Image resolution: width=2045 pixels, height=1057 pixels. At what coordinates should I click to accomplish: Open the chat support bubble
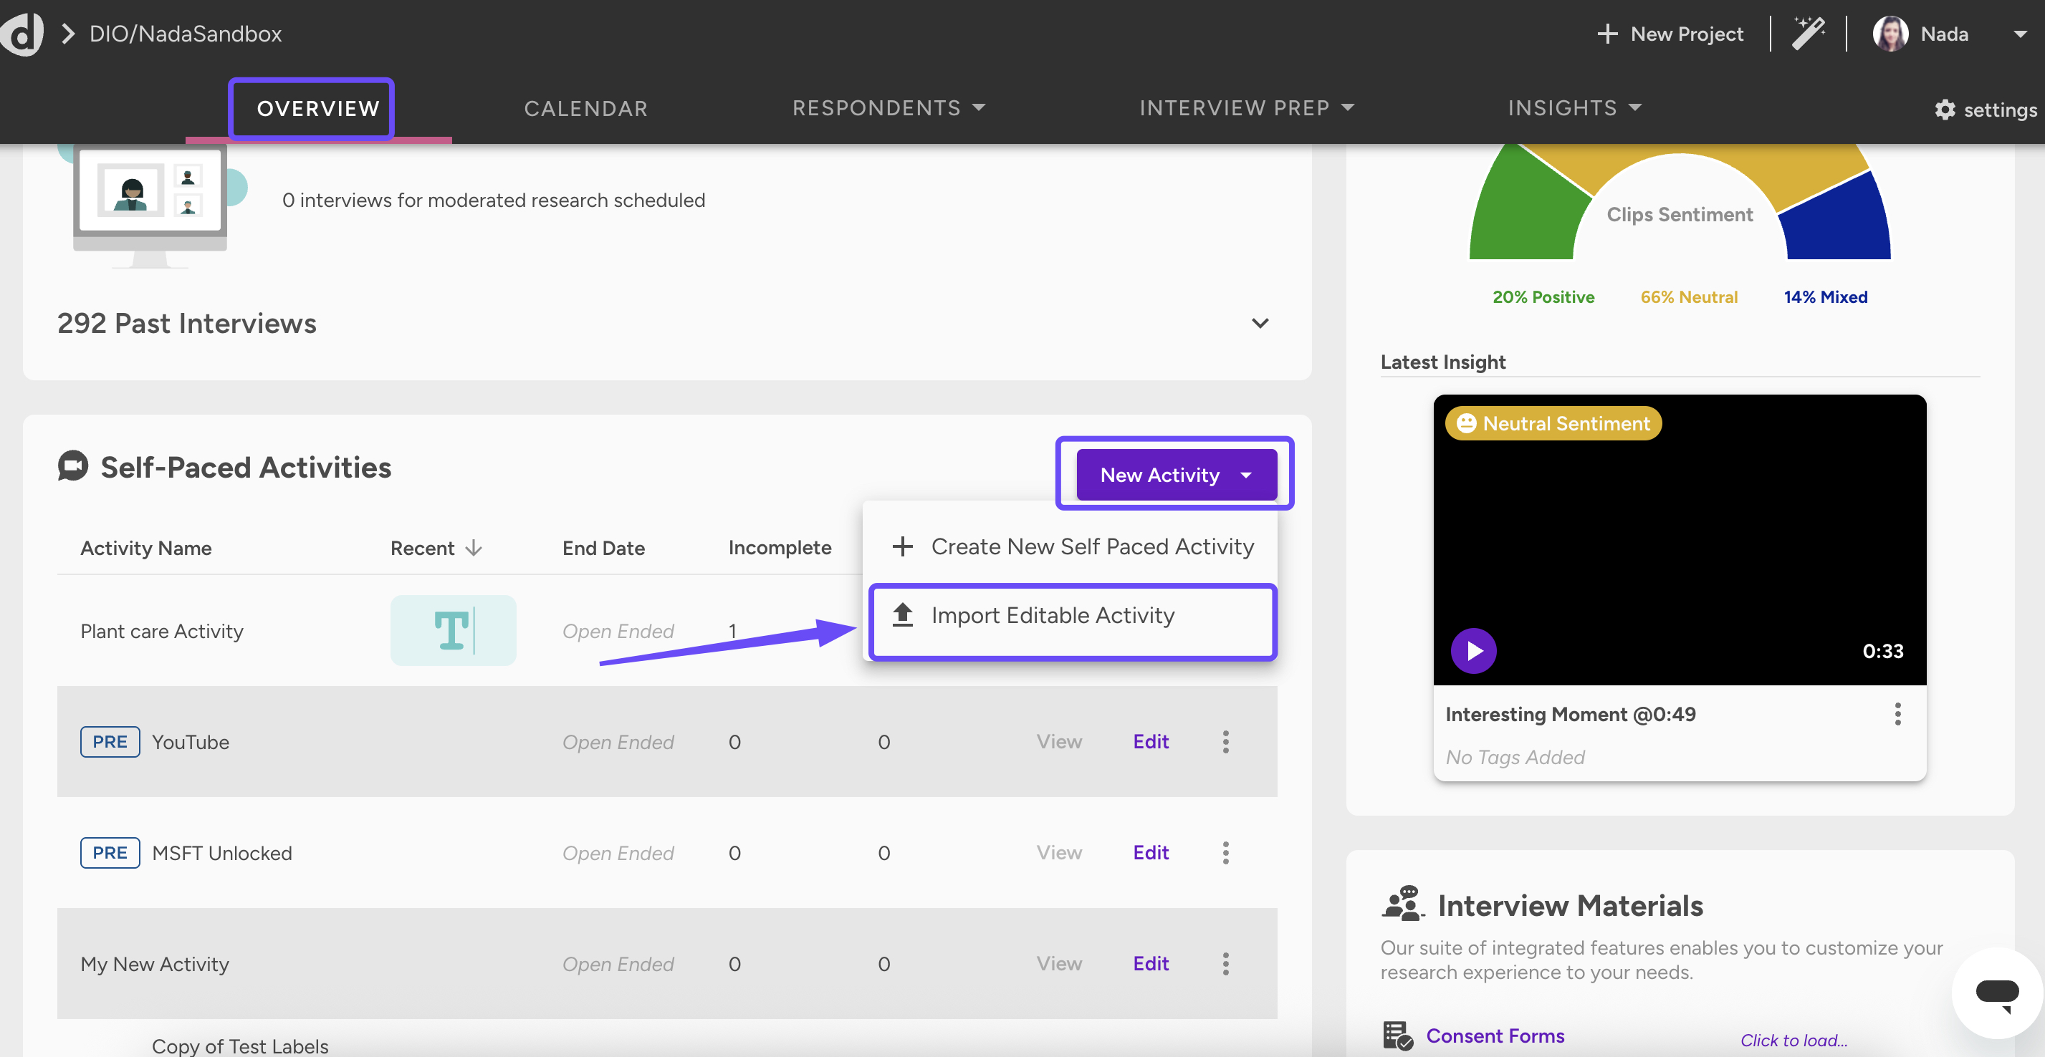click(x=1996, y=994)
